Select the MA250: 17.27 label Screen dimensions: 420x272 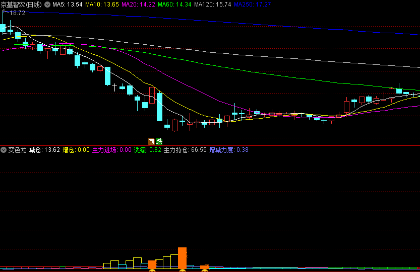point(252,5)
